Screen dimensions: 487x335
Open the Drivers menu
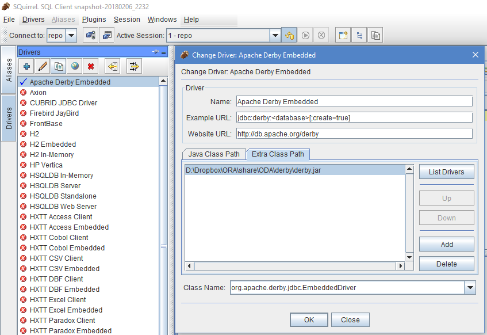point(33,20)
